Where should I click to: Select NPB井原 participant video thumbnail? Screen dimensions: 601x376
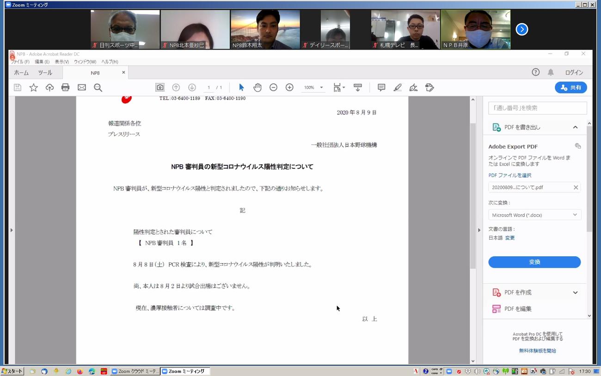pos(476,29)
